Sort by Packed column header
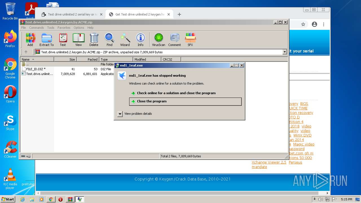 click(x=88, y=59)
